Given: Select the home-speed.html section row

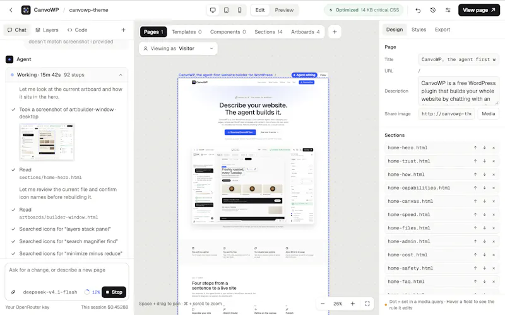Looking at the screenshot, I should (x=442, y=215).
